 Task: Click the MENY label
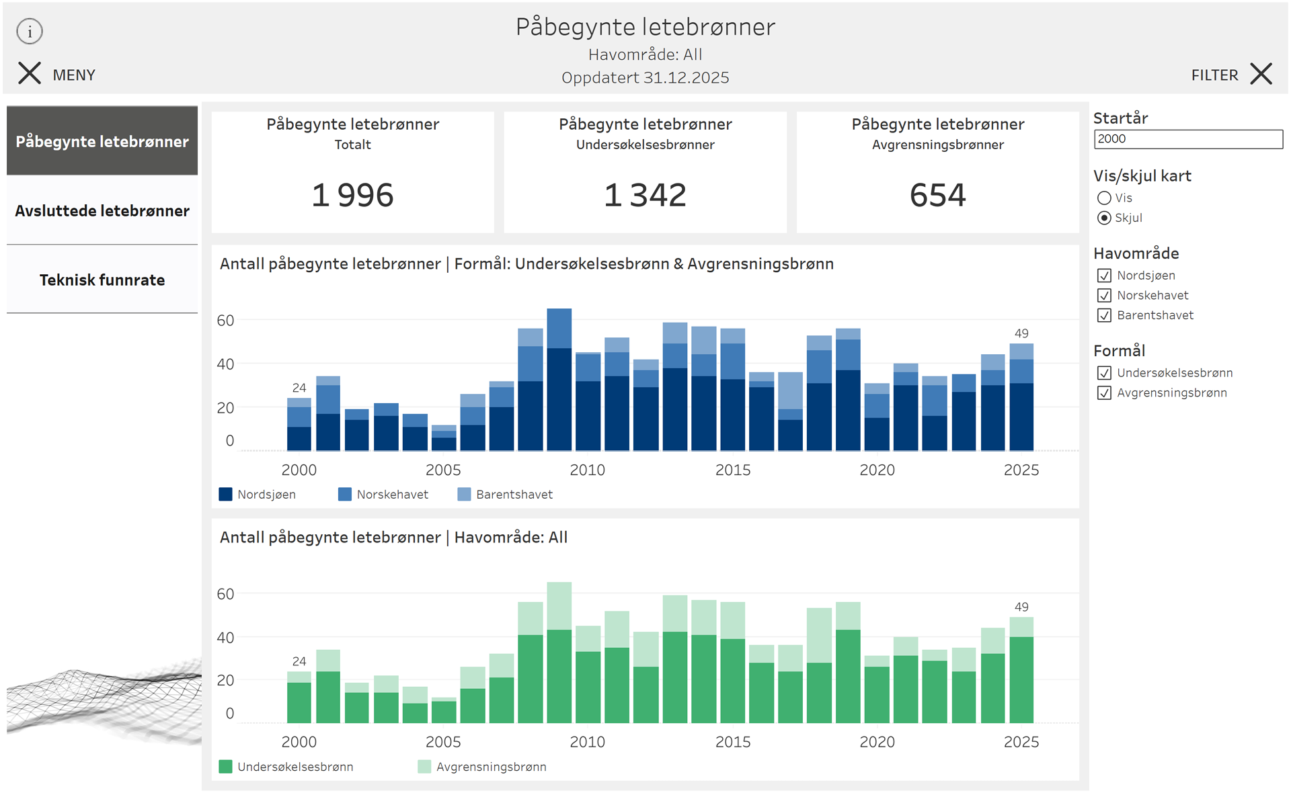pyautogui.click(x=74, y=75)
